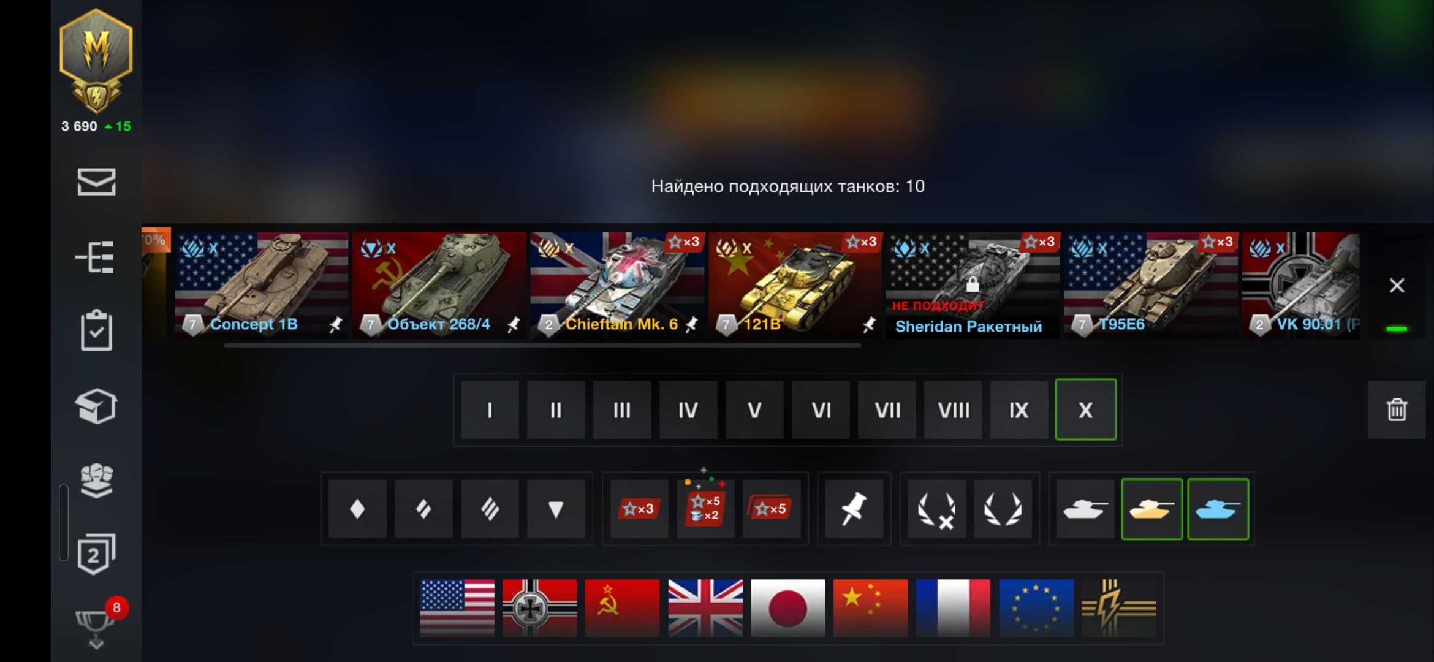This screenshot has height=662, width=1434.
Task: Filter by Japan nation flag
Action: (x=788, y=608)
